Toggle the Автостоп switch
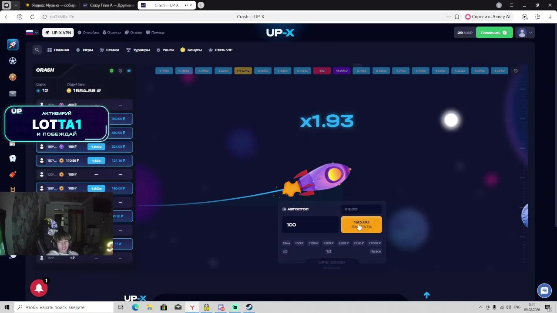The image size is (557, 313). click(284, 209)
